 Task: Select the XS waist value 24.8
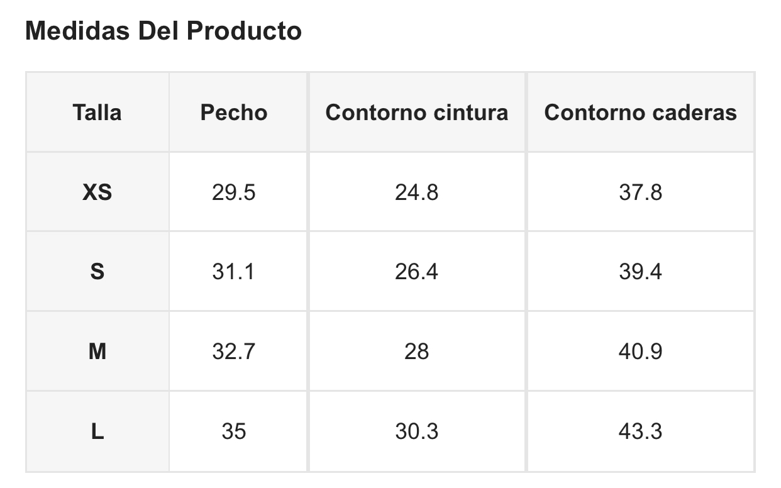416,192
